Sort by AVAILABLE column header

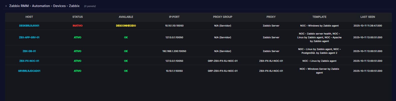coord(126,17)
